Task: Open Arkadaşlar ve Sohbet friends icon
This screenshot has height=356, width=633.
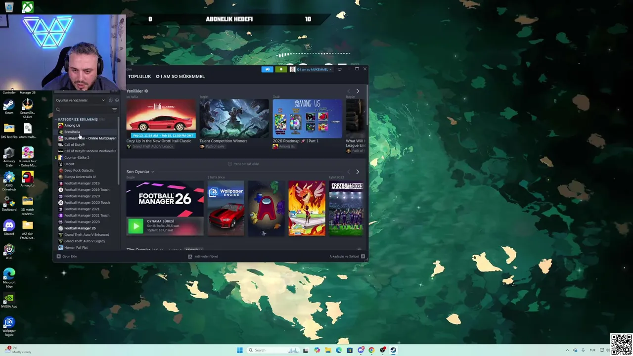Action: point(363,256)
